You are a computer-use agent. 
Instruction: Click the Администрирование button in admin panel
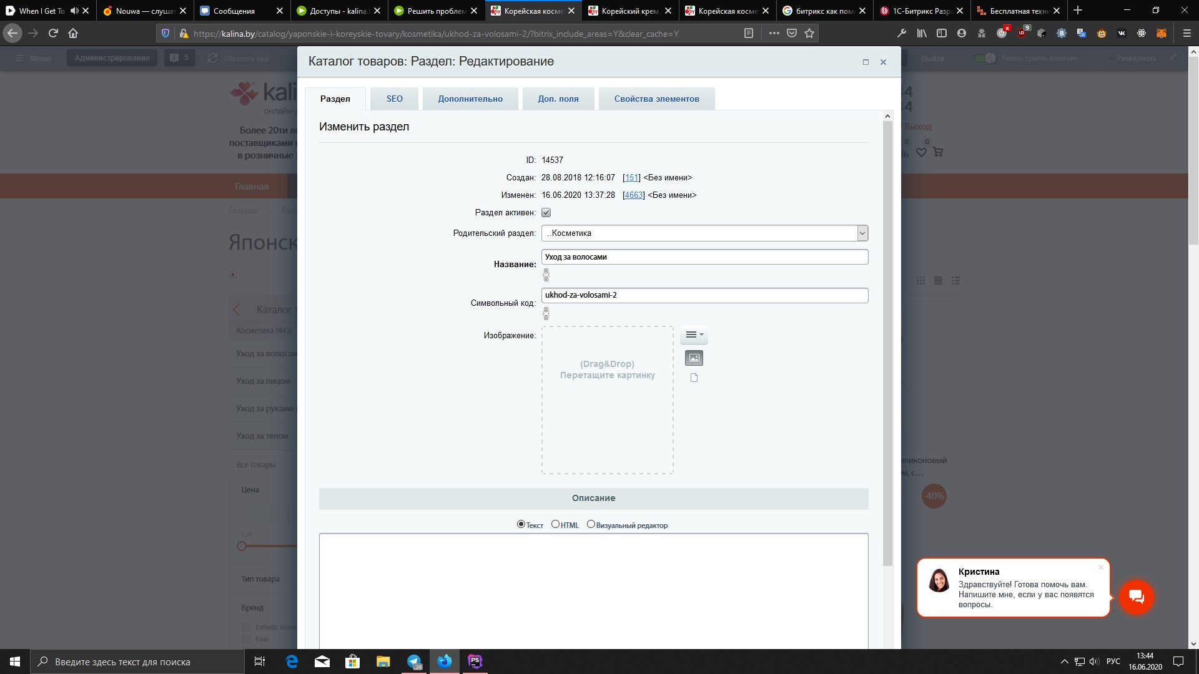[112, 58]
